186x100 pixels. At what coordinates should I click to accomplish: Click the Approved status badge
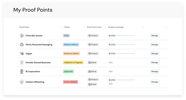pyautogui.click(x=68, y=72)
